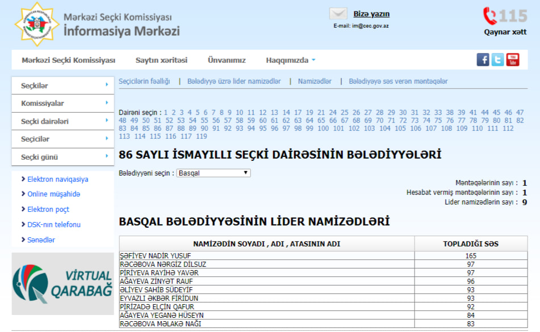Viewport: 540px width, 332px height.
Task: Expand Seçkilər in the sidebar
Action: [62, 86]
